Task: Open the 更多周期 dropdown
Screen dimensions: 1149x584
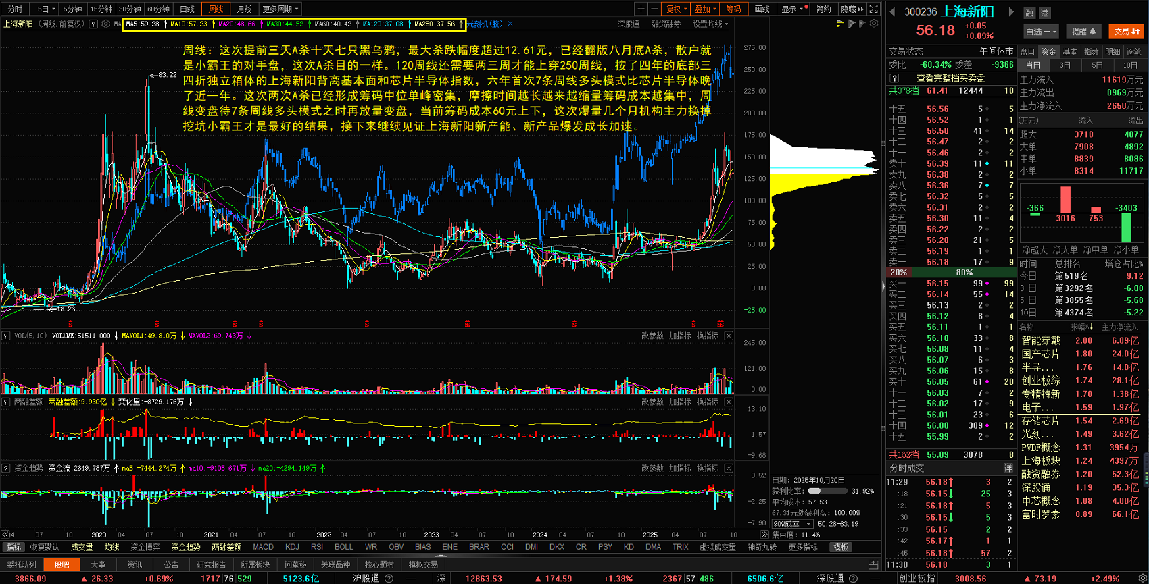Action: coord(280,9)
